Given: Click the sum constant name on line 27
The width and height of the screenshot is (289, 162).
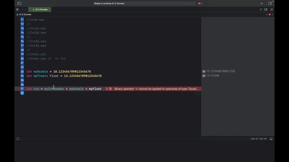Looking at the screenshot, I should [x=36, y=89].
